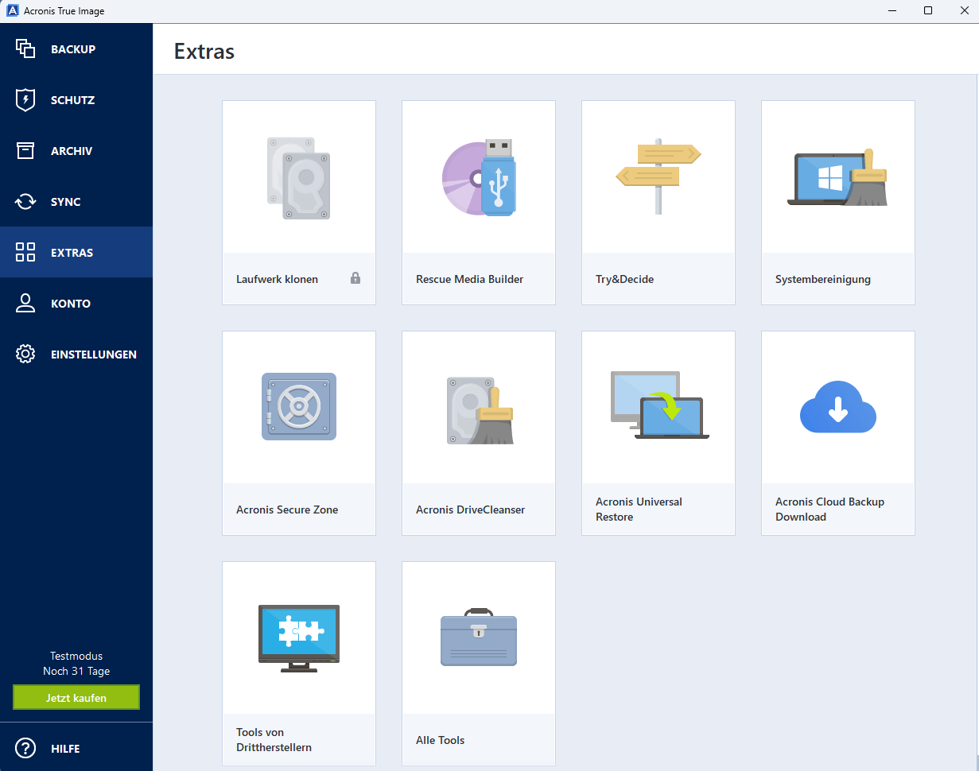
Task: Launch Acronis DriveCleanser
Action: (x=478, y=432)
